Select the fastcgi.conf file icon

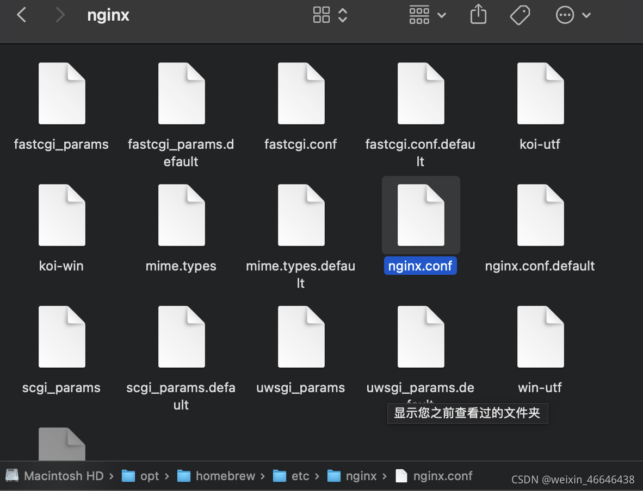[x=301, y=93]
